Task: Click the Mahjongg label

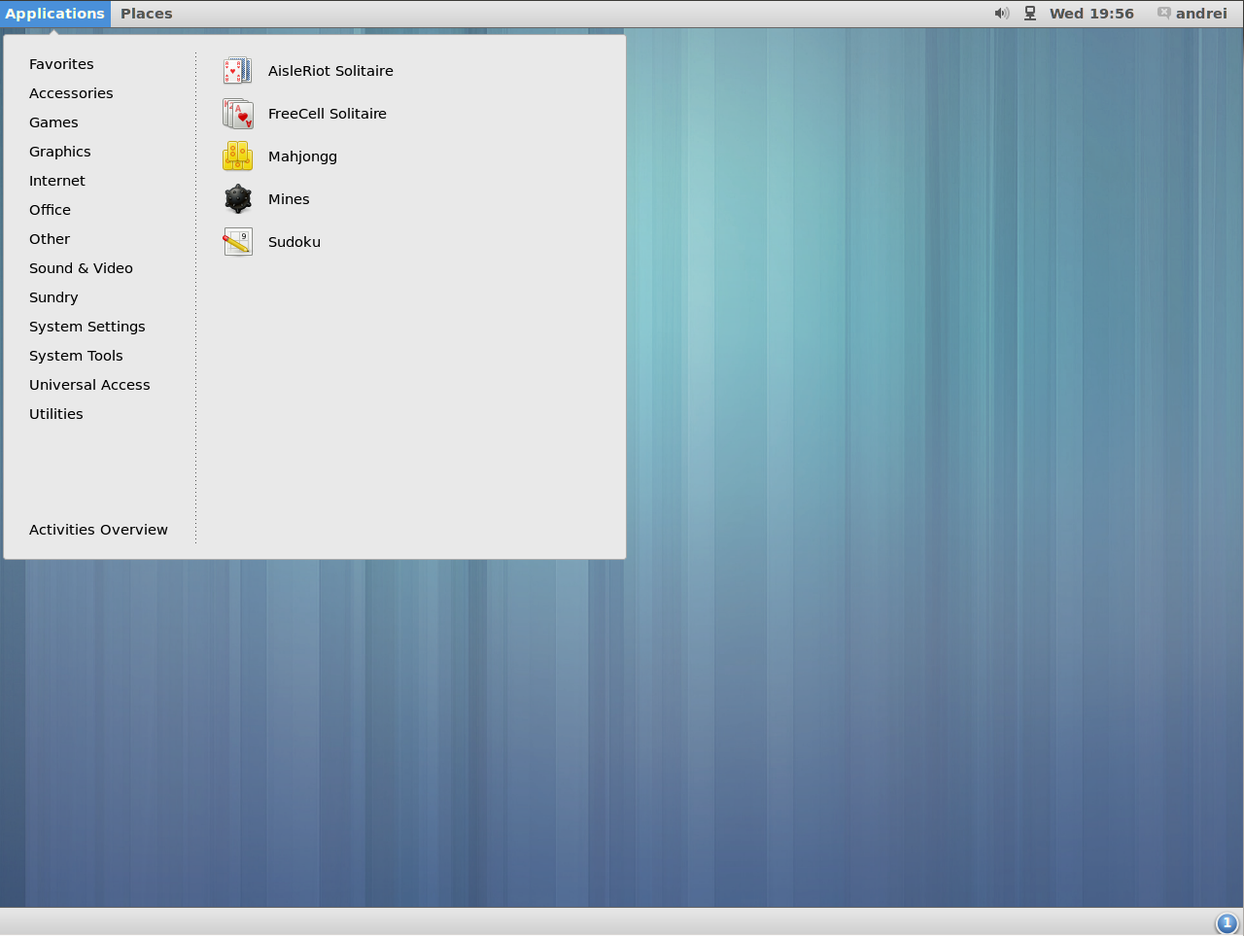Action: pyautogui.click(x=302, y=156)
